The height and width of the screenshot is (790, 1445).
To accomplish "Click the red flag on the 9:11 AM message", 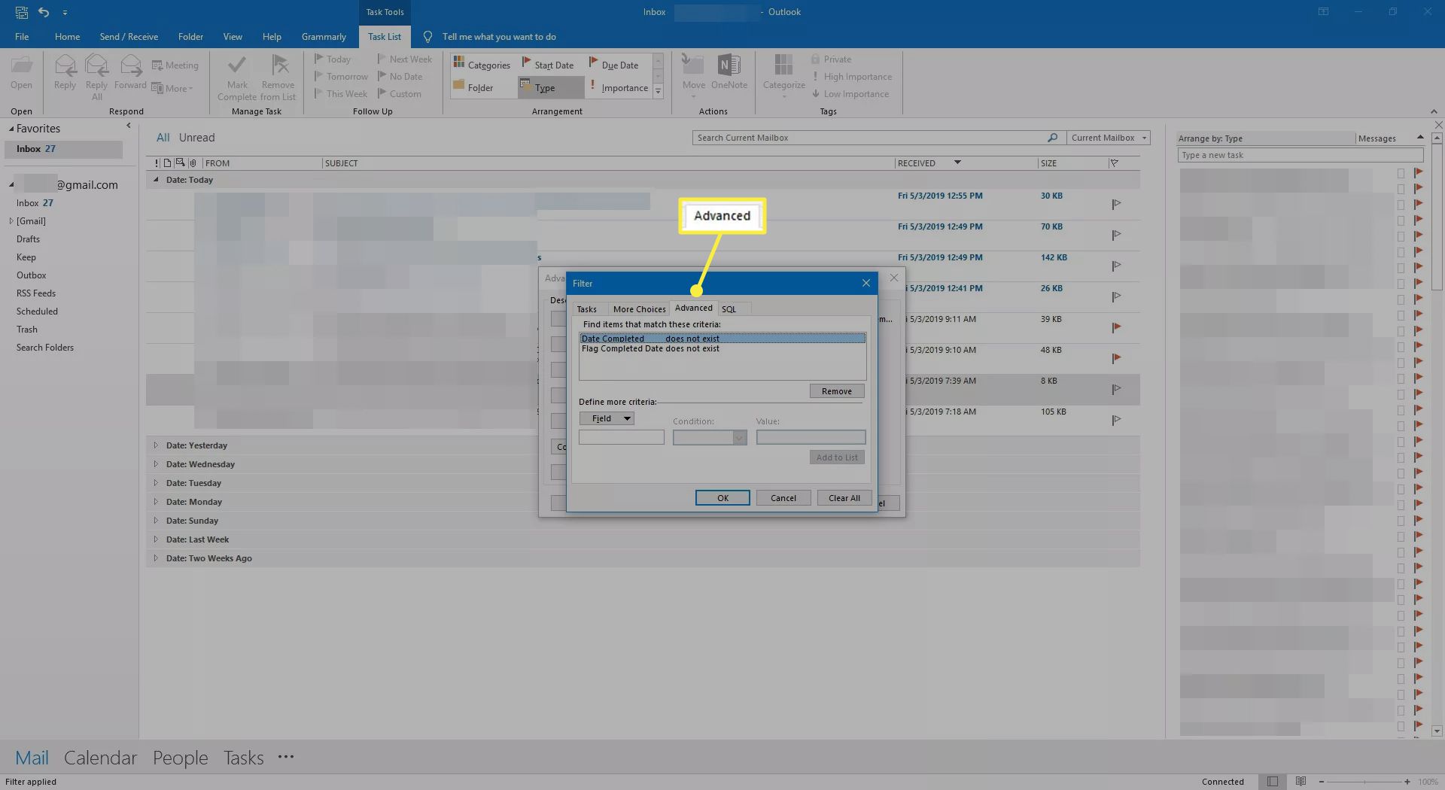I will click(x=1116, y=327).
